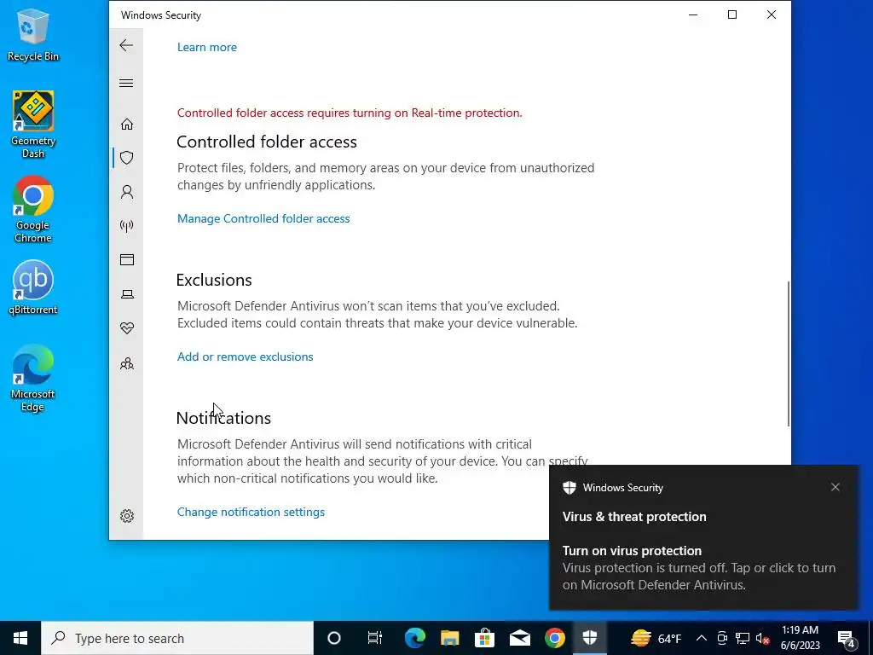Select the Geometry Dash desktop shortcut
Image resolution: width=873 pixels, height=655 pixels.
point(33,125)
